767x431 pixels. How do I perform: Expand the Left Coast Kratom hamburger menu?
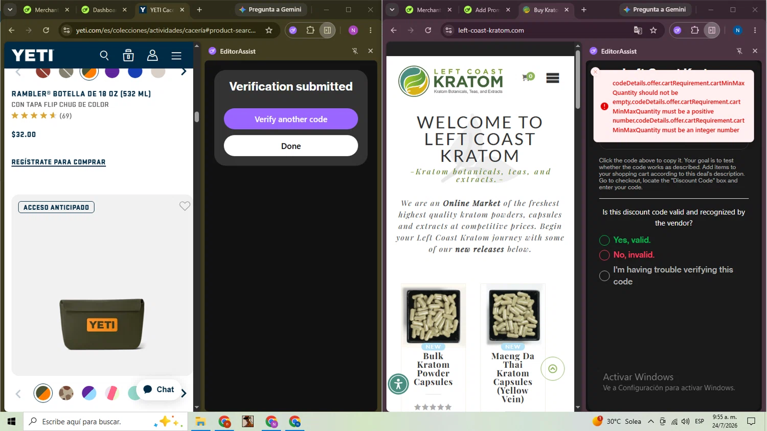(553, 78)
